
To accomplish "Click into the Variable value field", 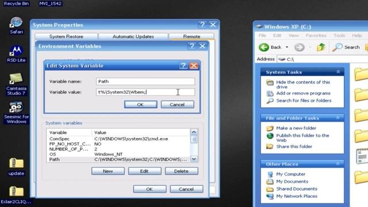I will (x=145, y=92).
